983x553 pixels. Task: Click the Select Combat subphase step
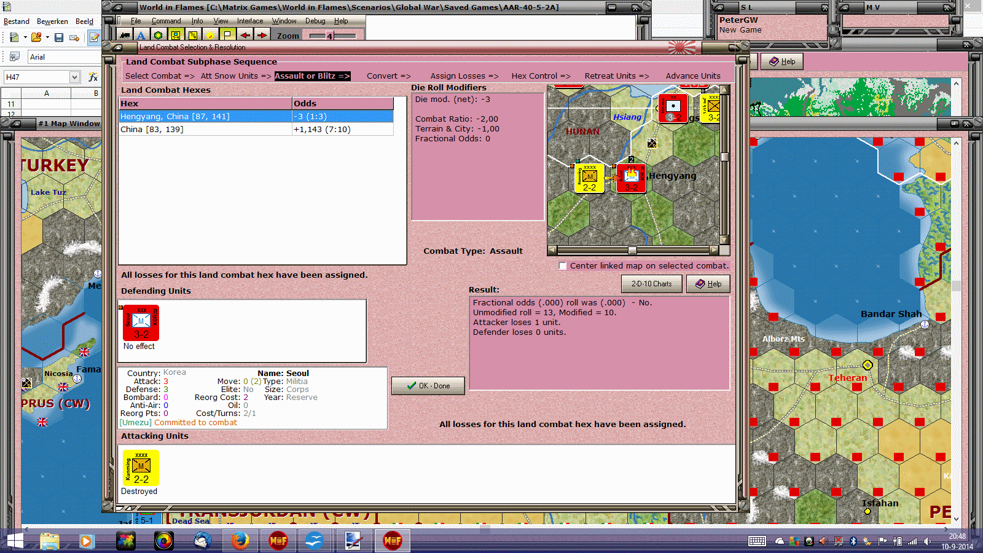coord(160,76)
